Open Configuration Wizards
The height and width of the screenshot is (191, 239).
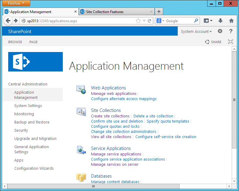(34, 168)
